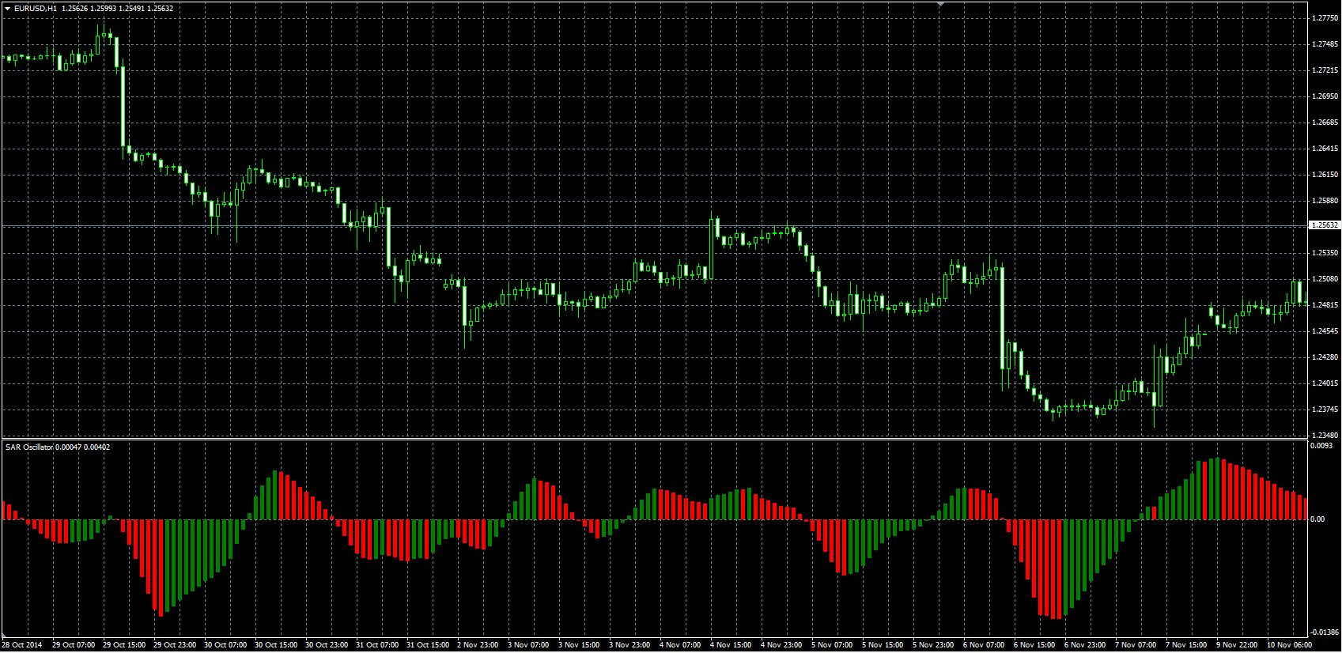1342x653 pixels.
Task: Click the 3 Nov 23:00 time label
Action: pyautogui.click(x=629, y=645)
